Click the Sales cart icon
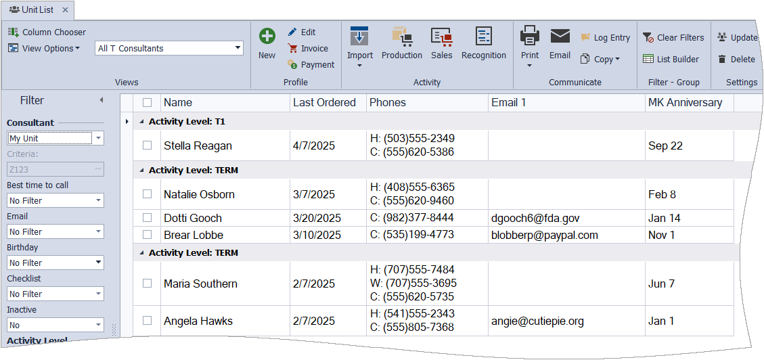764x360 pixels. pos(441,37)
